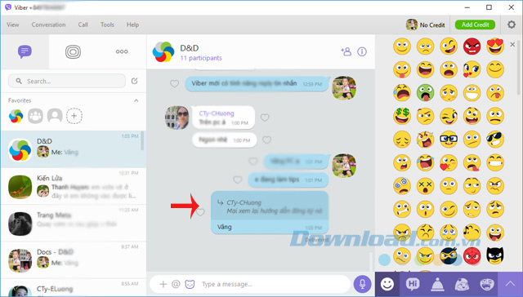Click the Type a message field
523x297 pixels.
[x=274, y=284]
